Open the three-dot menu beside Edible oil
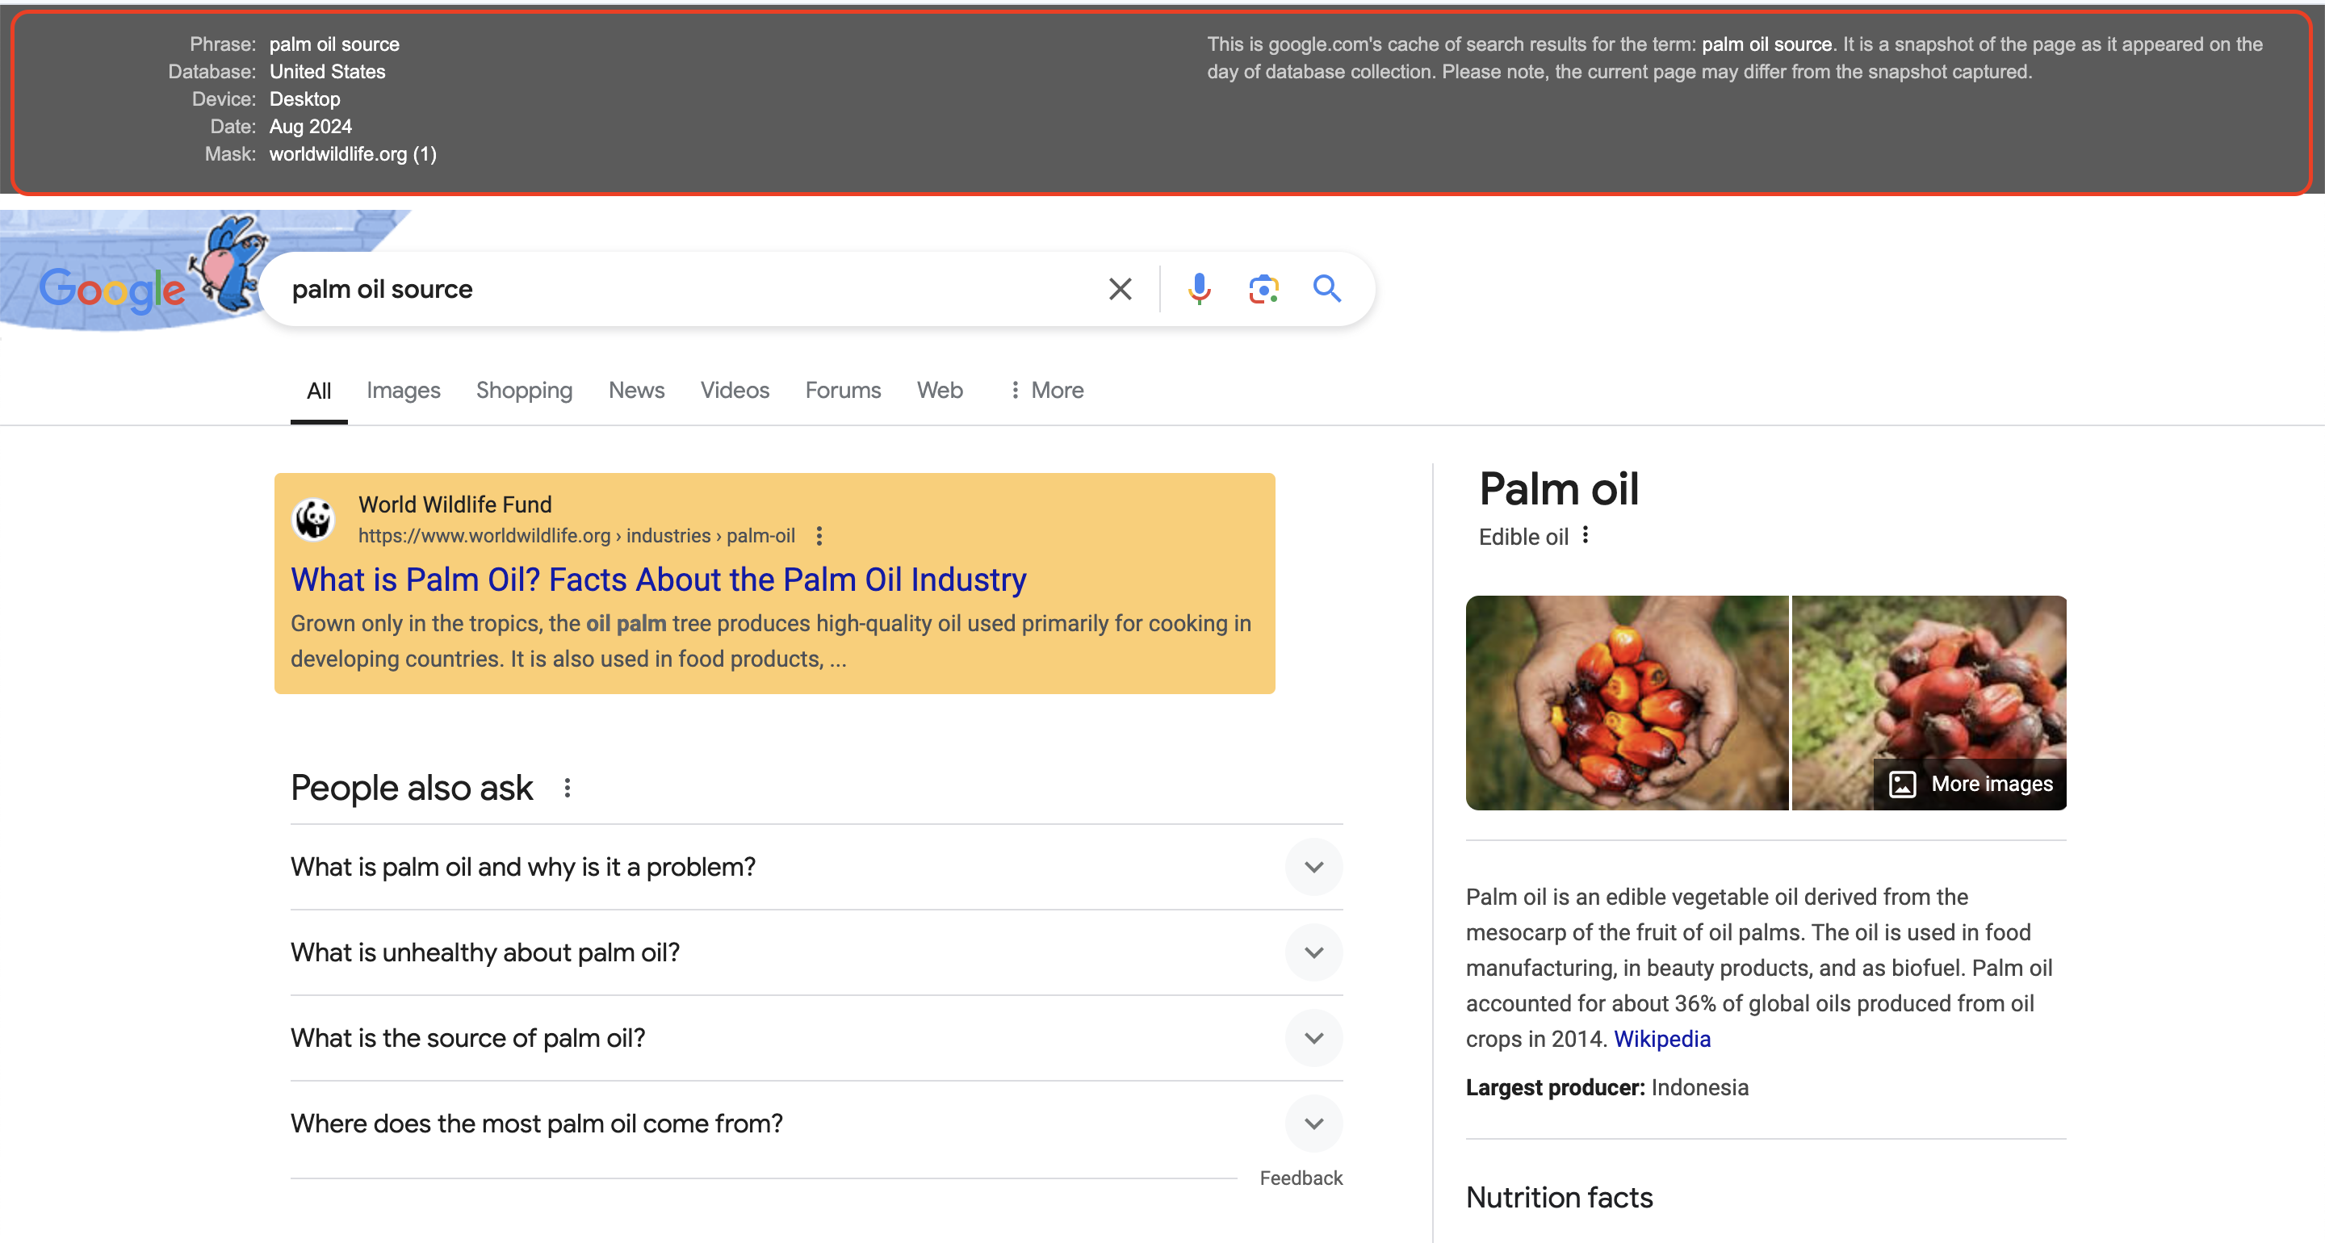This screenshot has width=2325, height=1243. click(1585, 535)
